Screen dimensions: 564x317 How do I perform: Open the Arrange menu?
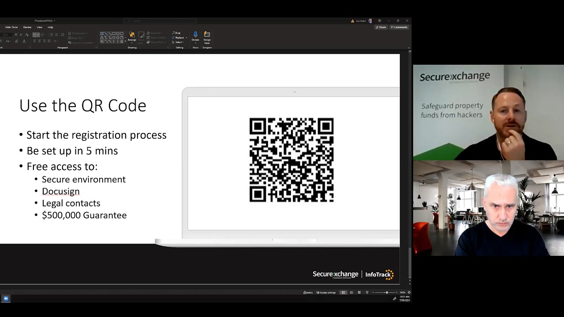point(132,37)
